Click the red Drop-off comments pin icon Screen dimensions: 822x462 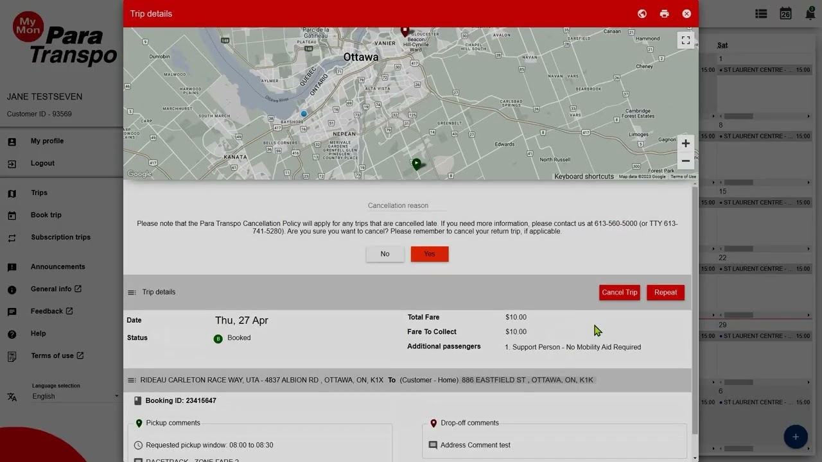point(433,424)
